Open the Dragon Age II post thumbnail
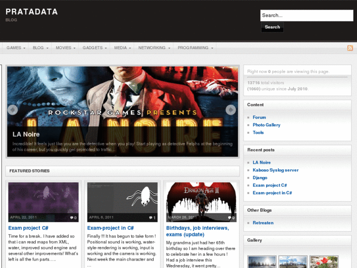 [x=201, y=202]
